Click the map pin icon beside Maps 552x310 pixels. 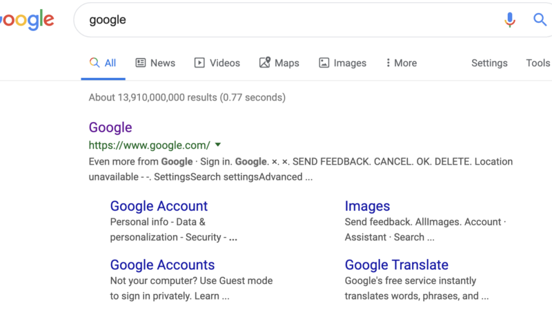[x=265, y=63]
